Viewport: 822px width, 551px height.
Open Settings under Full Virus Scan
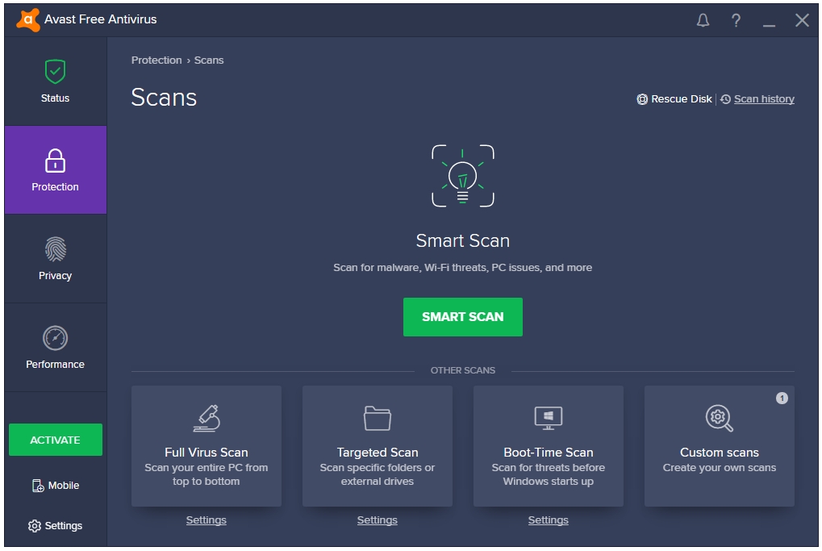(207, 520)
